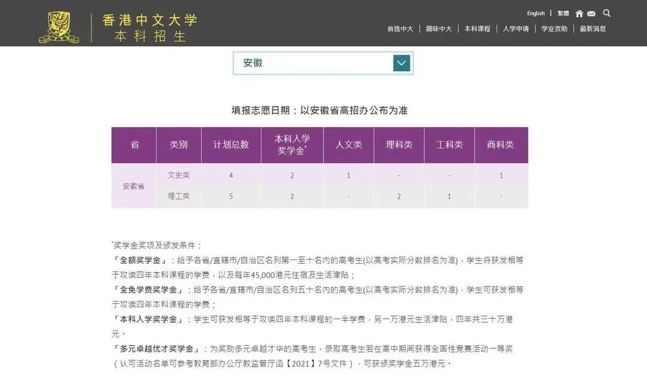Click scholarship count 2 in 理工类 row
Viewport: 647px width, 392px height.
pyautogui.click(x=292, y=197)
